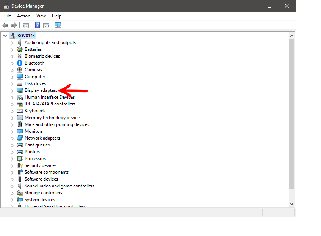The width and height of the screenshot is (321, 236).
Task: Click the Batteries category icon
Action: (20, 49)
